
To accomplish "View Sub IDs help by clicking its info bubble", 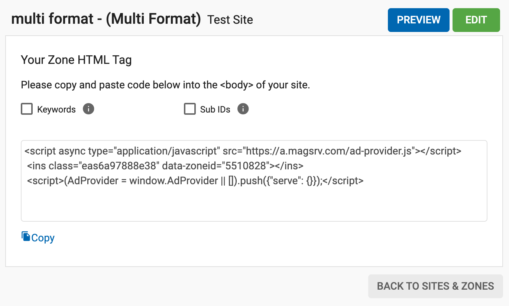I will point(243,109).
